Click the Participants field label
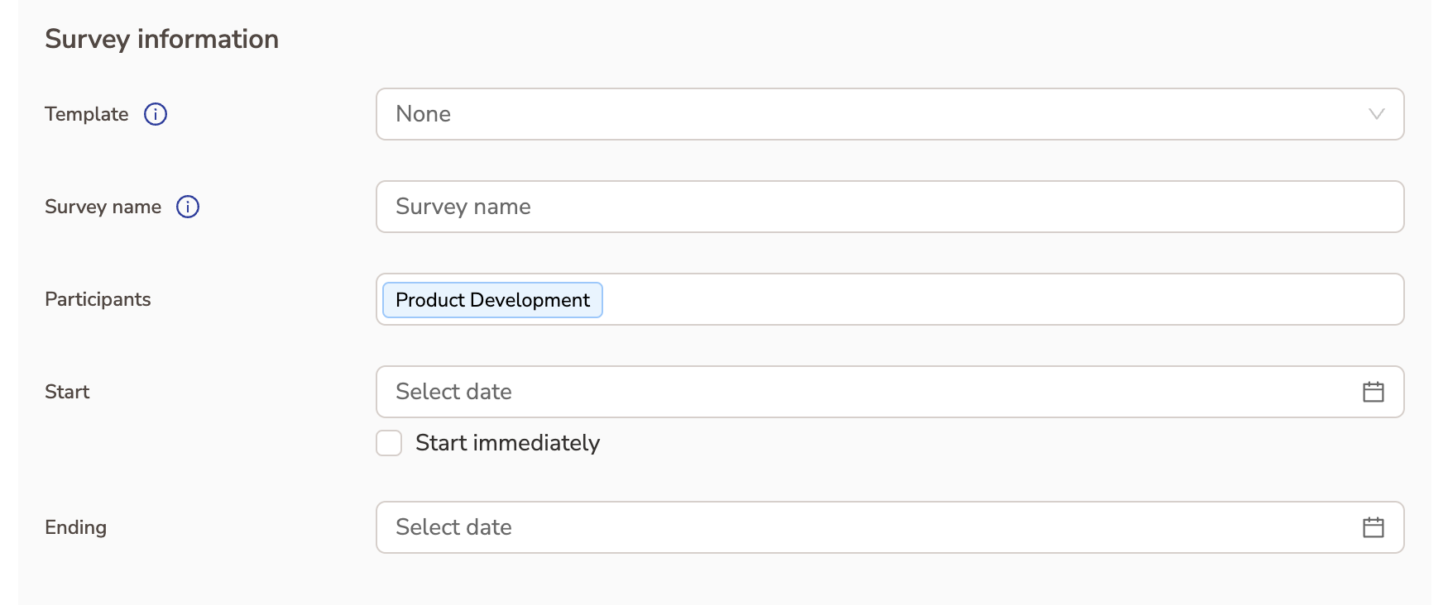 coord(98,299)
